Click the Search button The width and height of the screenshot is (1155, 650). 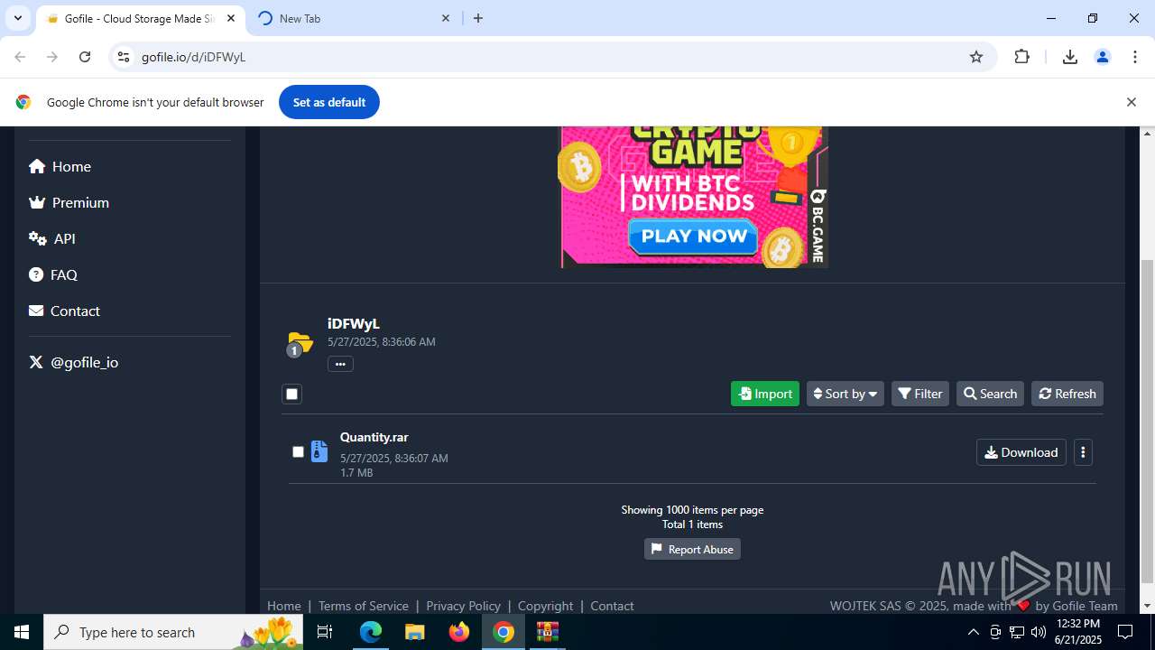tap(990, 394)
